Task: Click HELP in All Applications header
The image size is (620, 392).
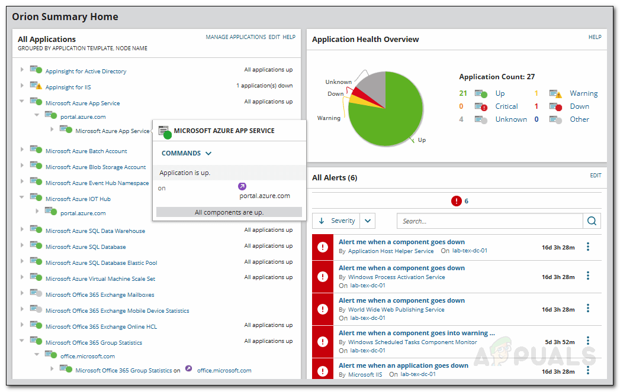Action: click(x=289, y=37)
